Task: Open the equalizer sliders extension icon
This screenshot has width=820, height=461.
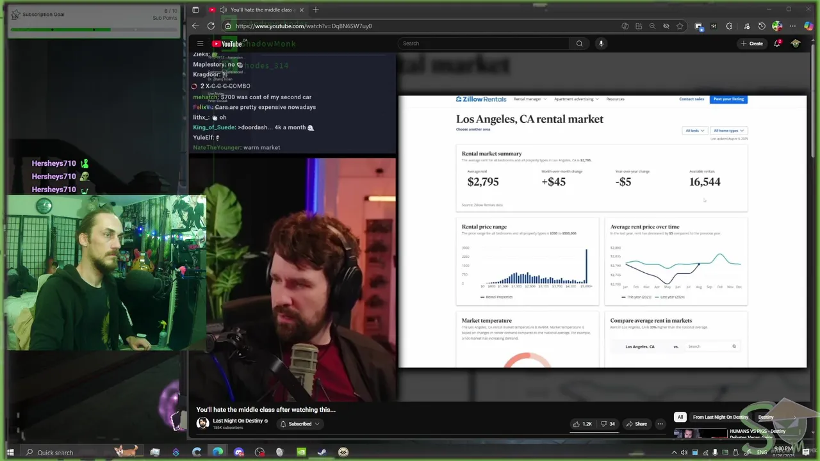Action: point(714,26)
